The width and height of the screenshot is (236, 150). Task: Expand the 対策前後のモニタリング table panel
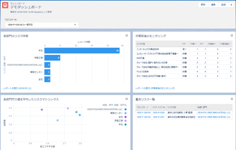(x=232, y=36)
